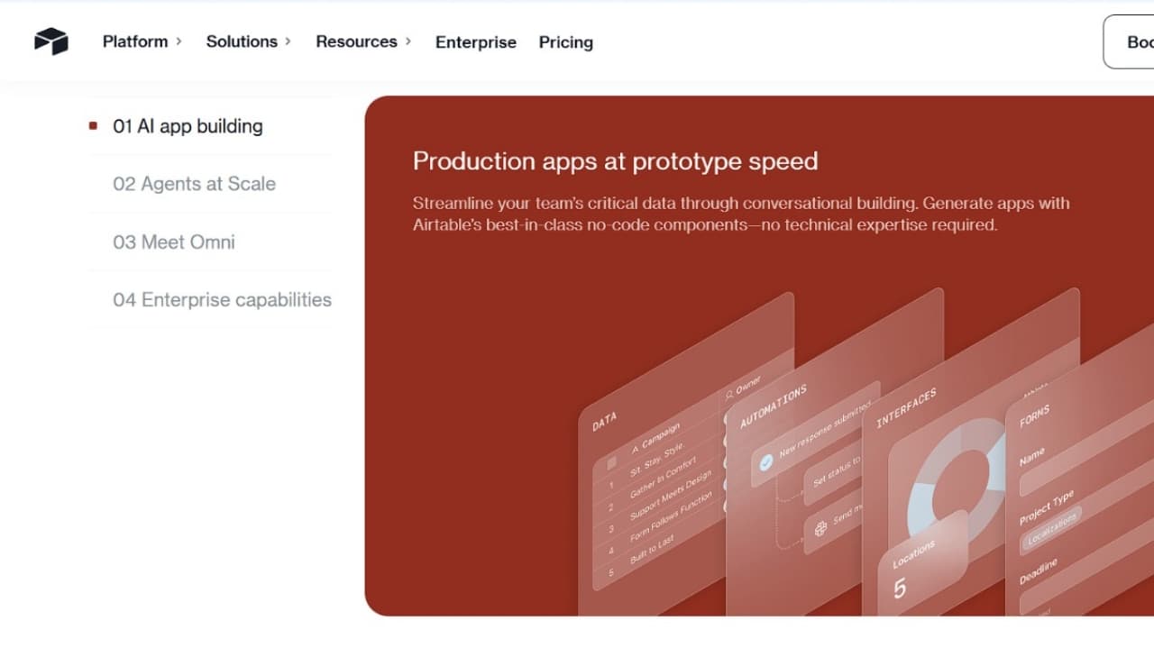Viewport: 1154px width, 648px height.
Task: Open the Resources menu
Action: (x=356, y=41)
